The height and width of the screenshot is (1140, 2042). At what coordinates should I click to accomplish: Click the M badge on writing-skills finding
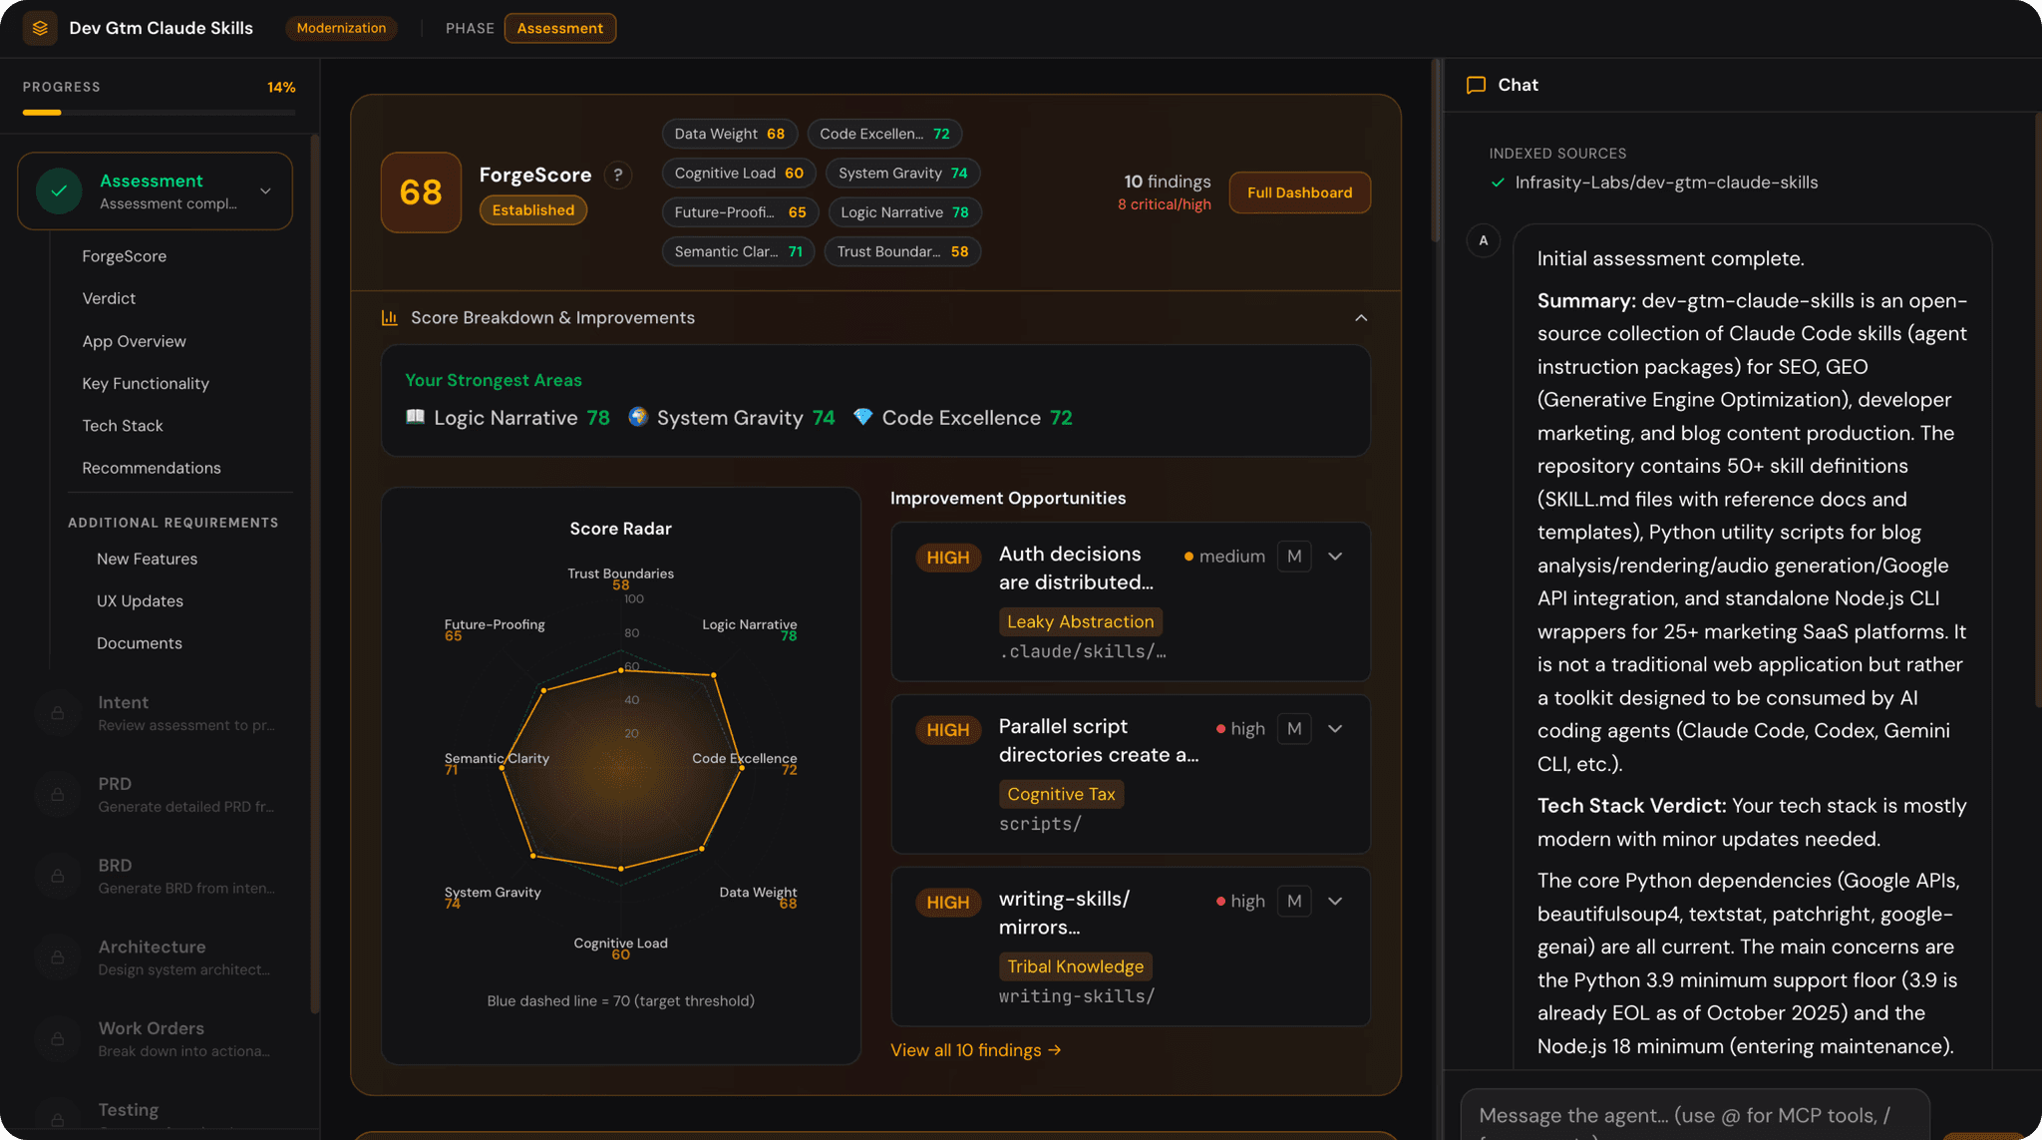click(x=1294, y=902)
